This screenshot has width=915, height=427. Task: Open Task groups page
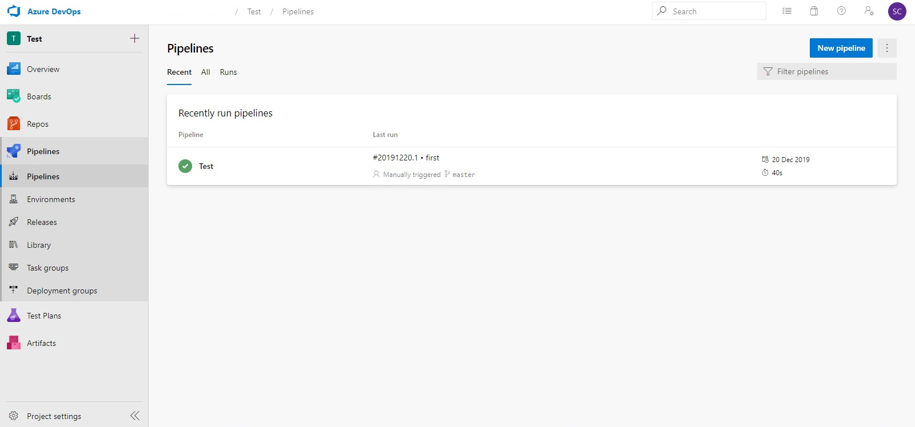pos(74,268)
